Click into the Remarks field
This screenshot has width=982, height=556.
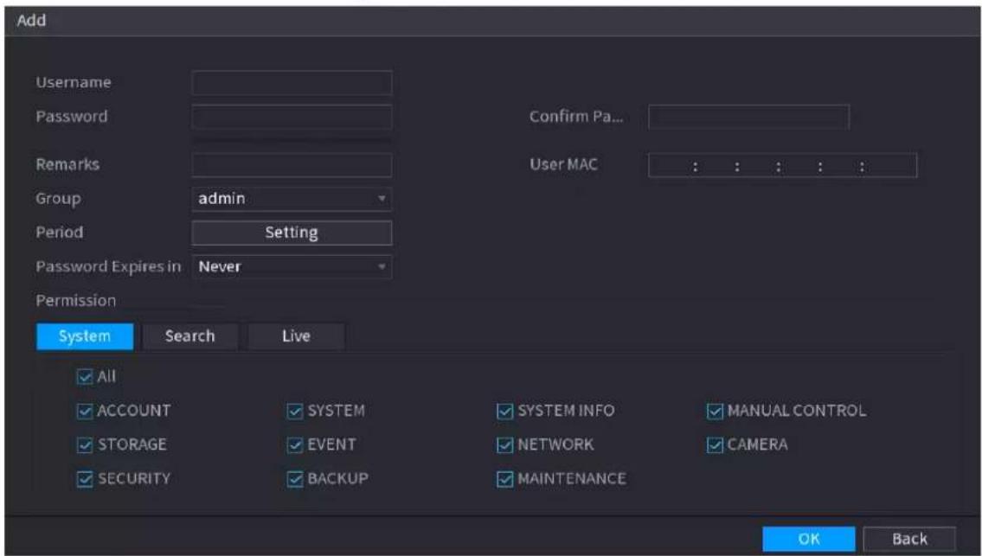[x=292, y=165]
